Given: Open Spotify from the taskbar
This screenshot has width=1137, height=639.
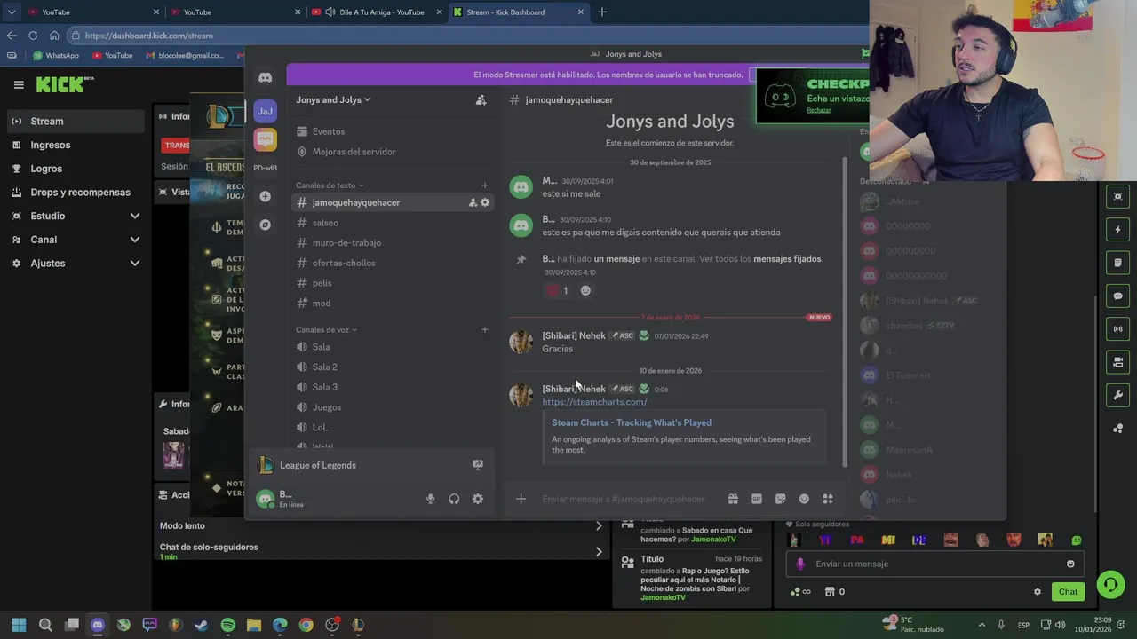Looking at the screenshot, I should 227,625.
